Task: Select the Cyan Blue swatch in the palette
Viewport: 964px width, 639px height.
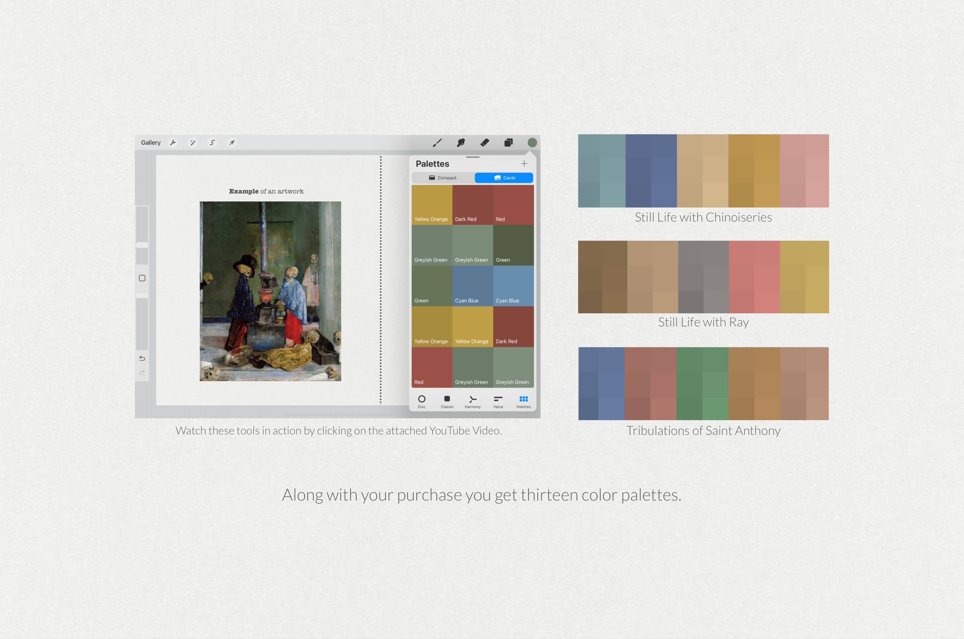Action: [472, 285]
